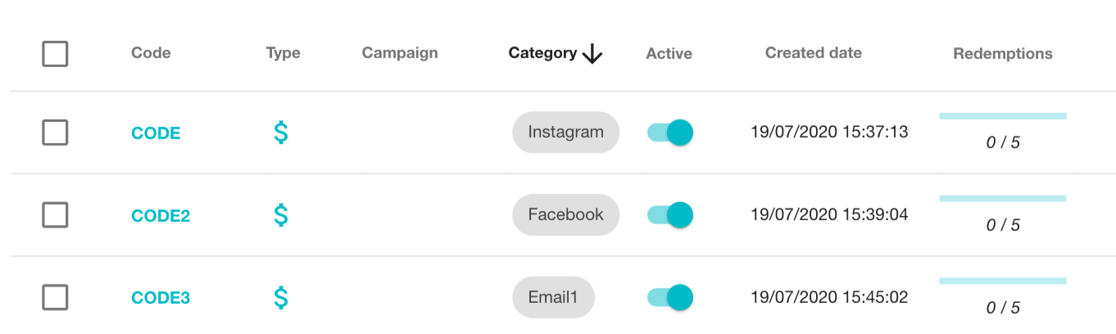The image size is (1116, 334).
Task: Sort by Created date column header
Action: point(813,53)
